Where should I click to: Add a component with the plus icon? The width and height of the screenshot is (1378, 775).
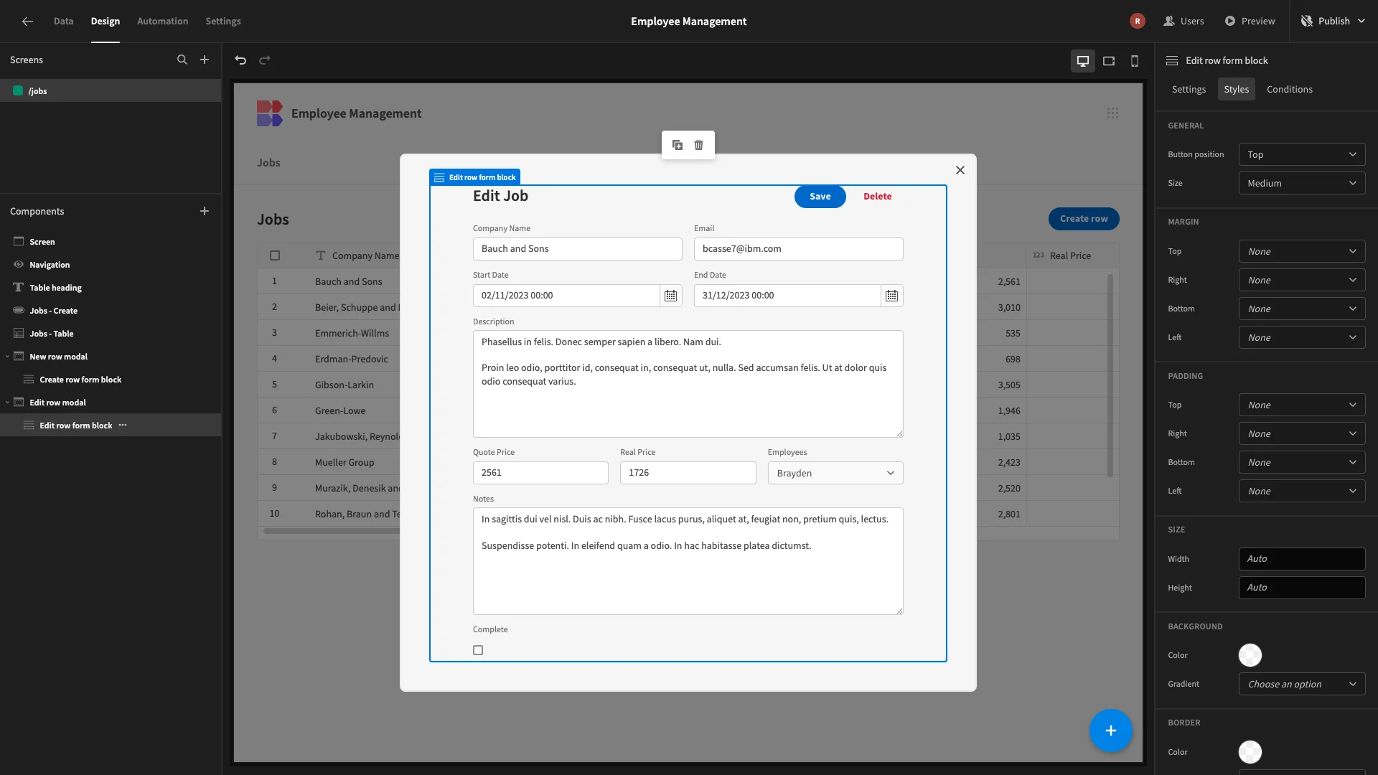coord(205,212)
